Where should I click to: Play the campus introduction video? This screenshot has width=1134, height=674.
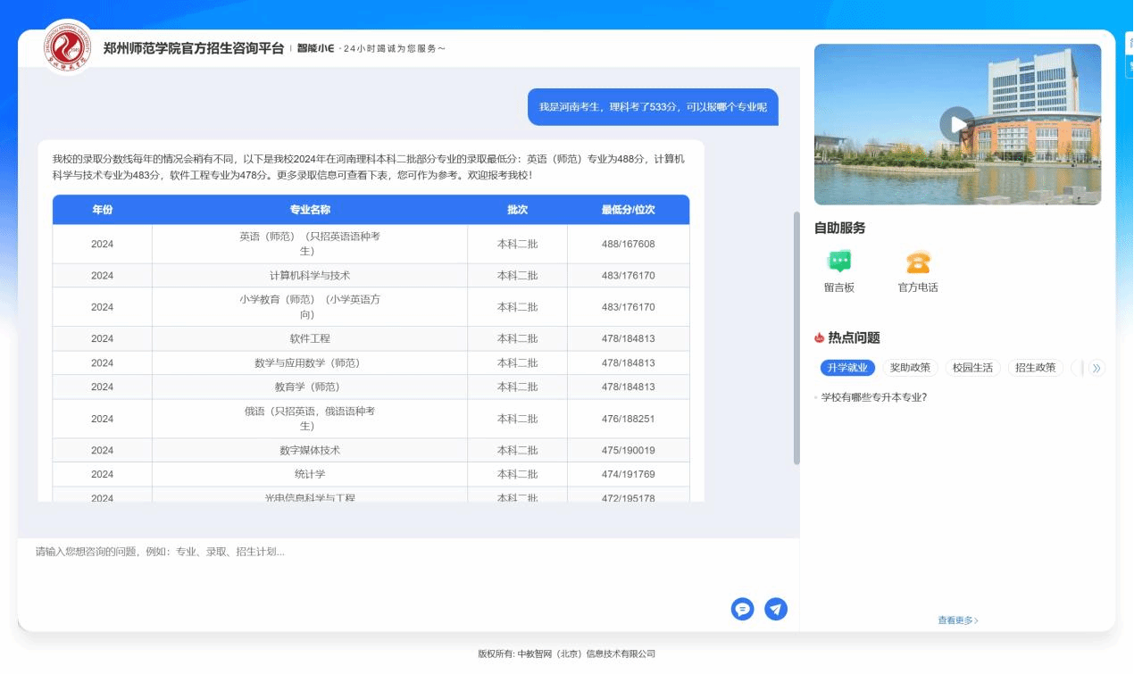pyautogui.click(x=956, y=124)
